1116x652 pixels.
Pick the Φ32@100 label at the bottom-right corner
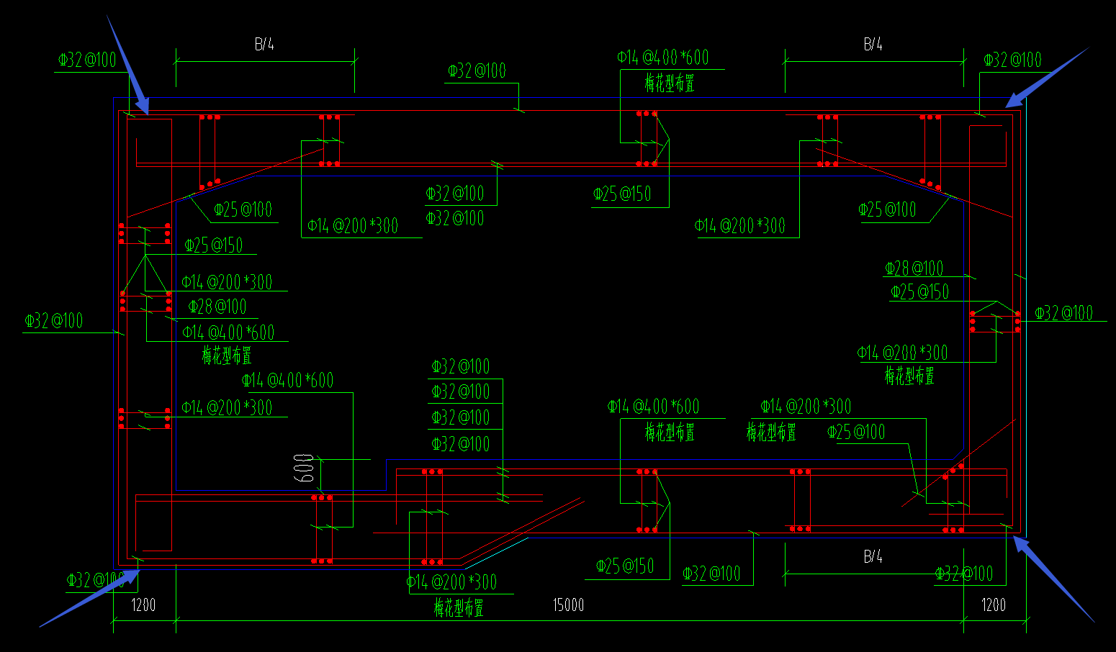tap(964, 574)
